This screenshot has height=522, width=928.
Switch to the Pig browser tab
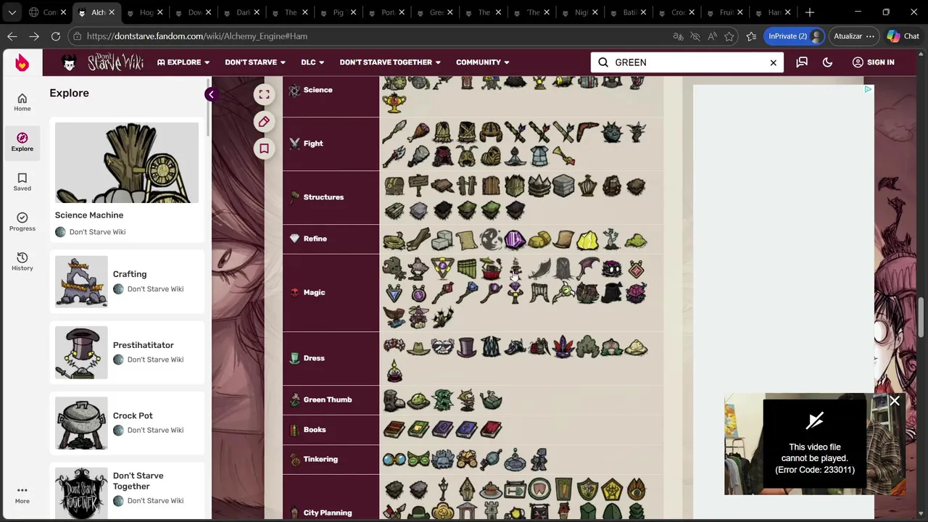pos(339,12)
